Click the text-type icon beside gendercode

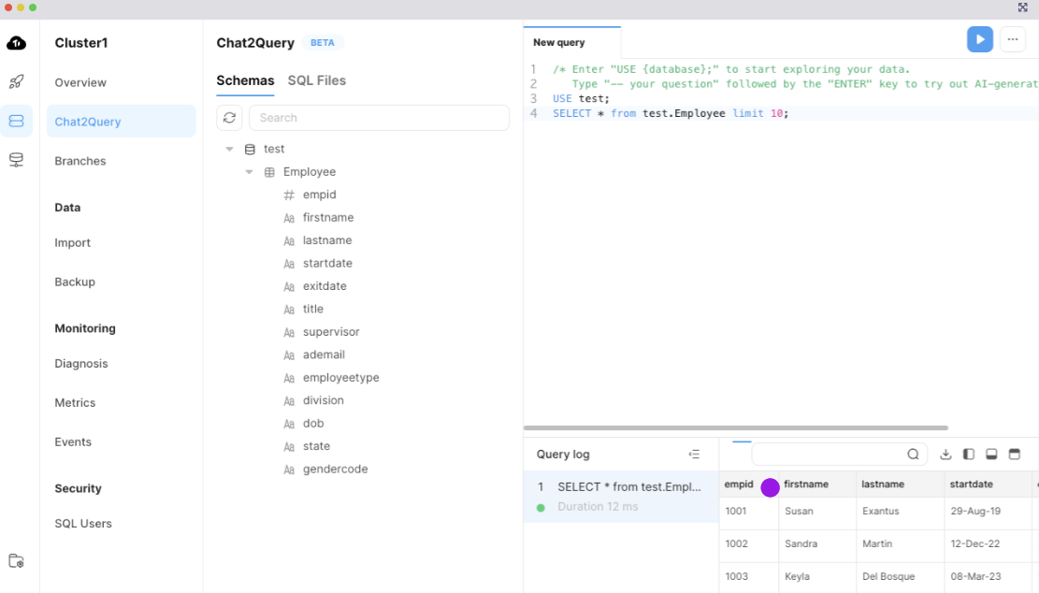pyautogui.click(x=289, y=470)
